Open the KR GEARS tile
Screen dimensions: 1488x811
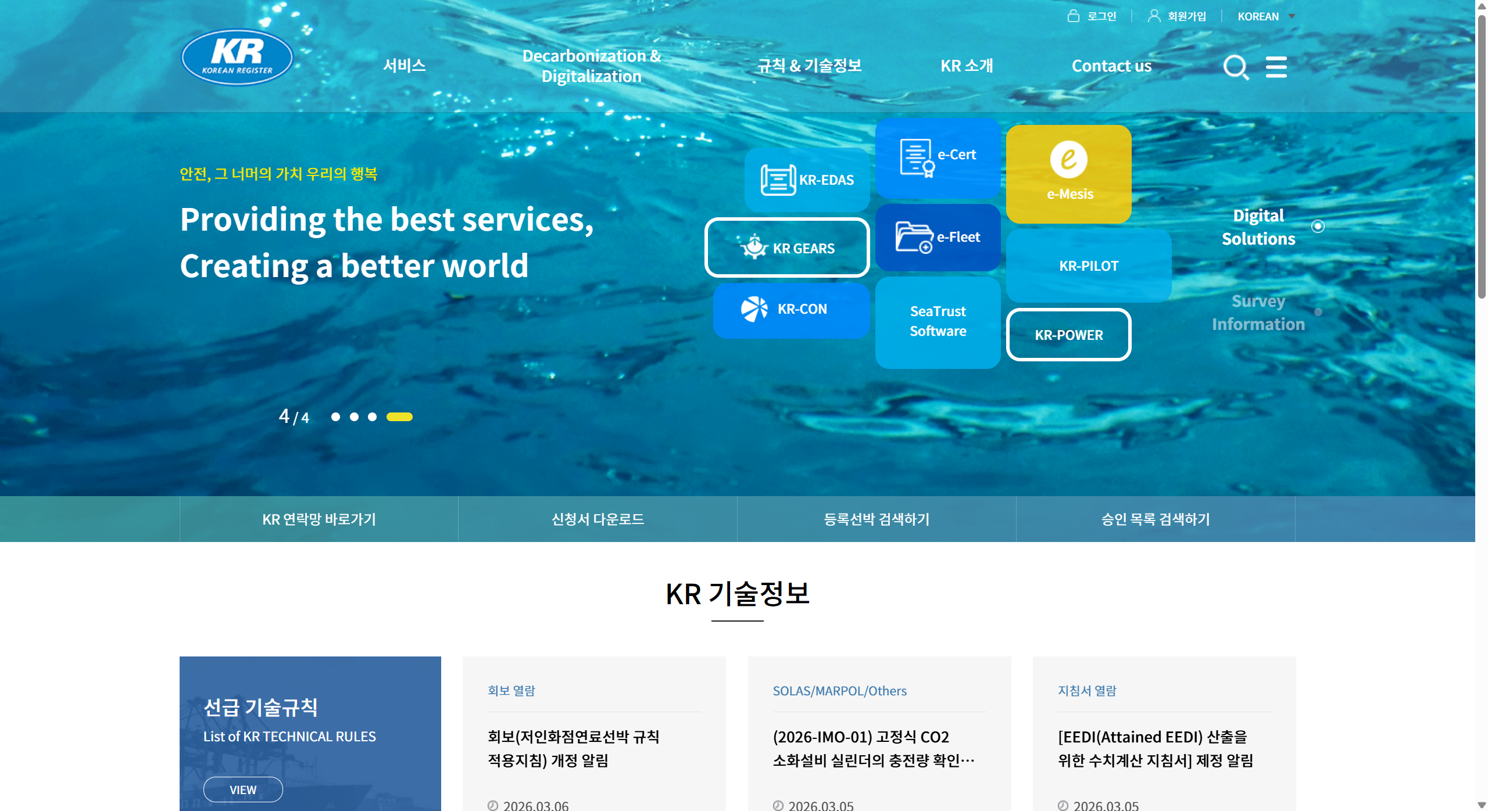787,248
